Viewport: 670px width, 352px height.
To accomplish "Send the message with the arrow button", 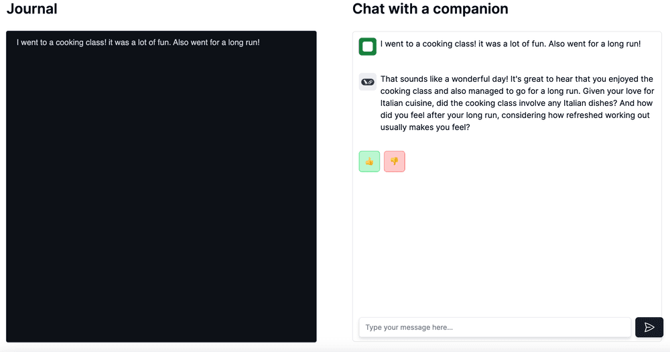I will point(649,327).
